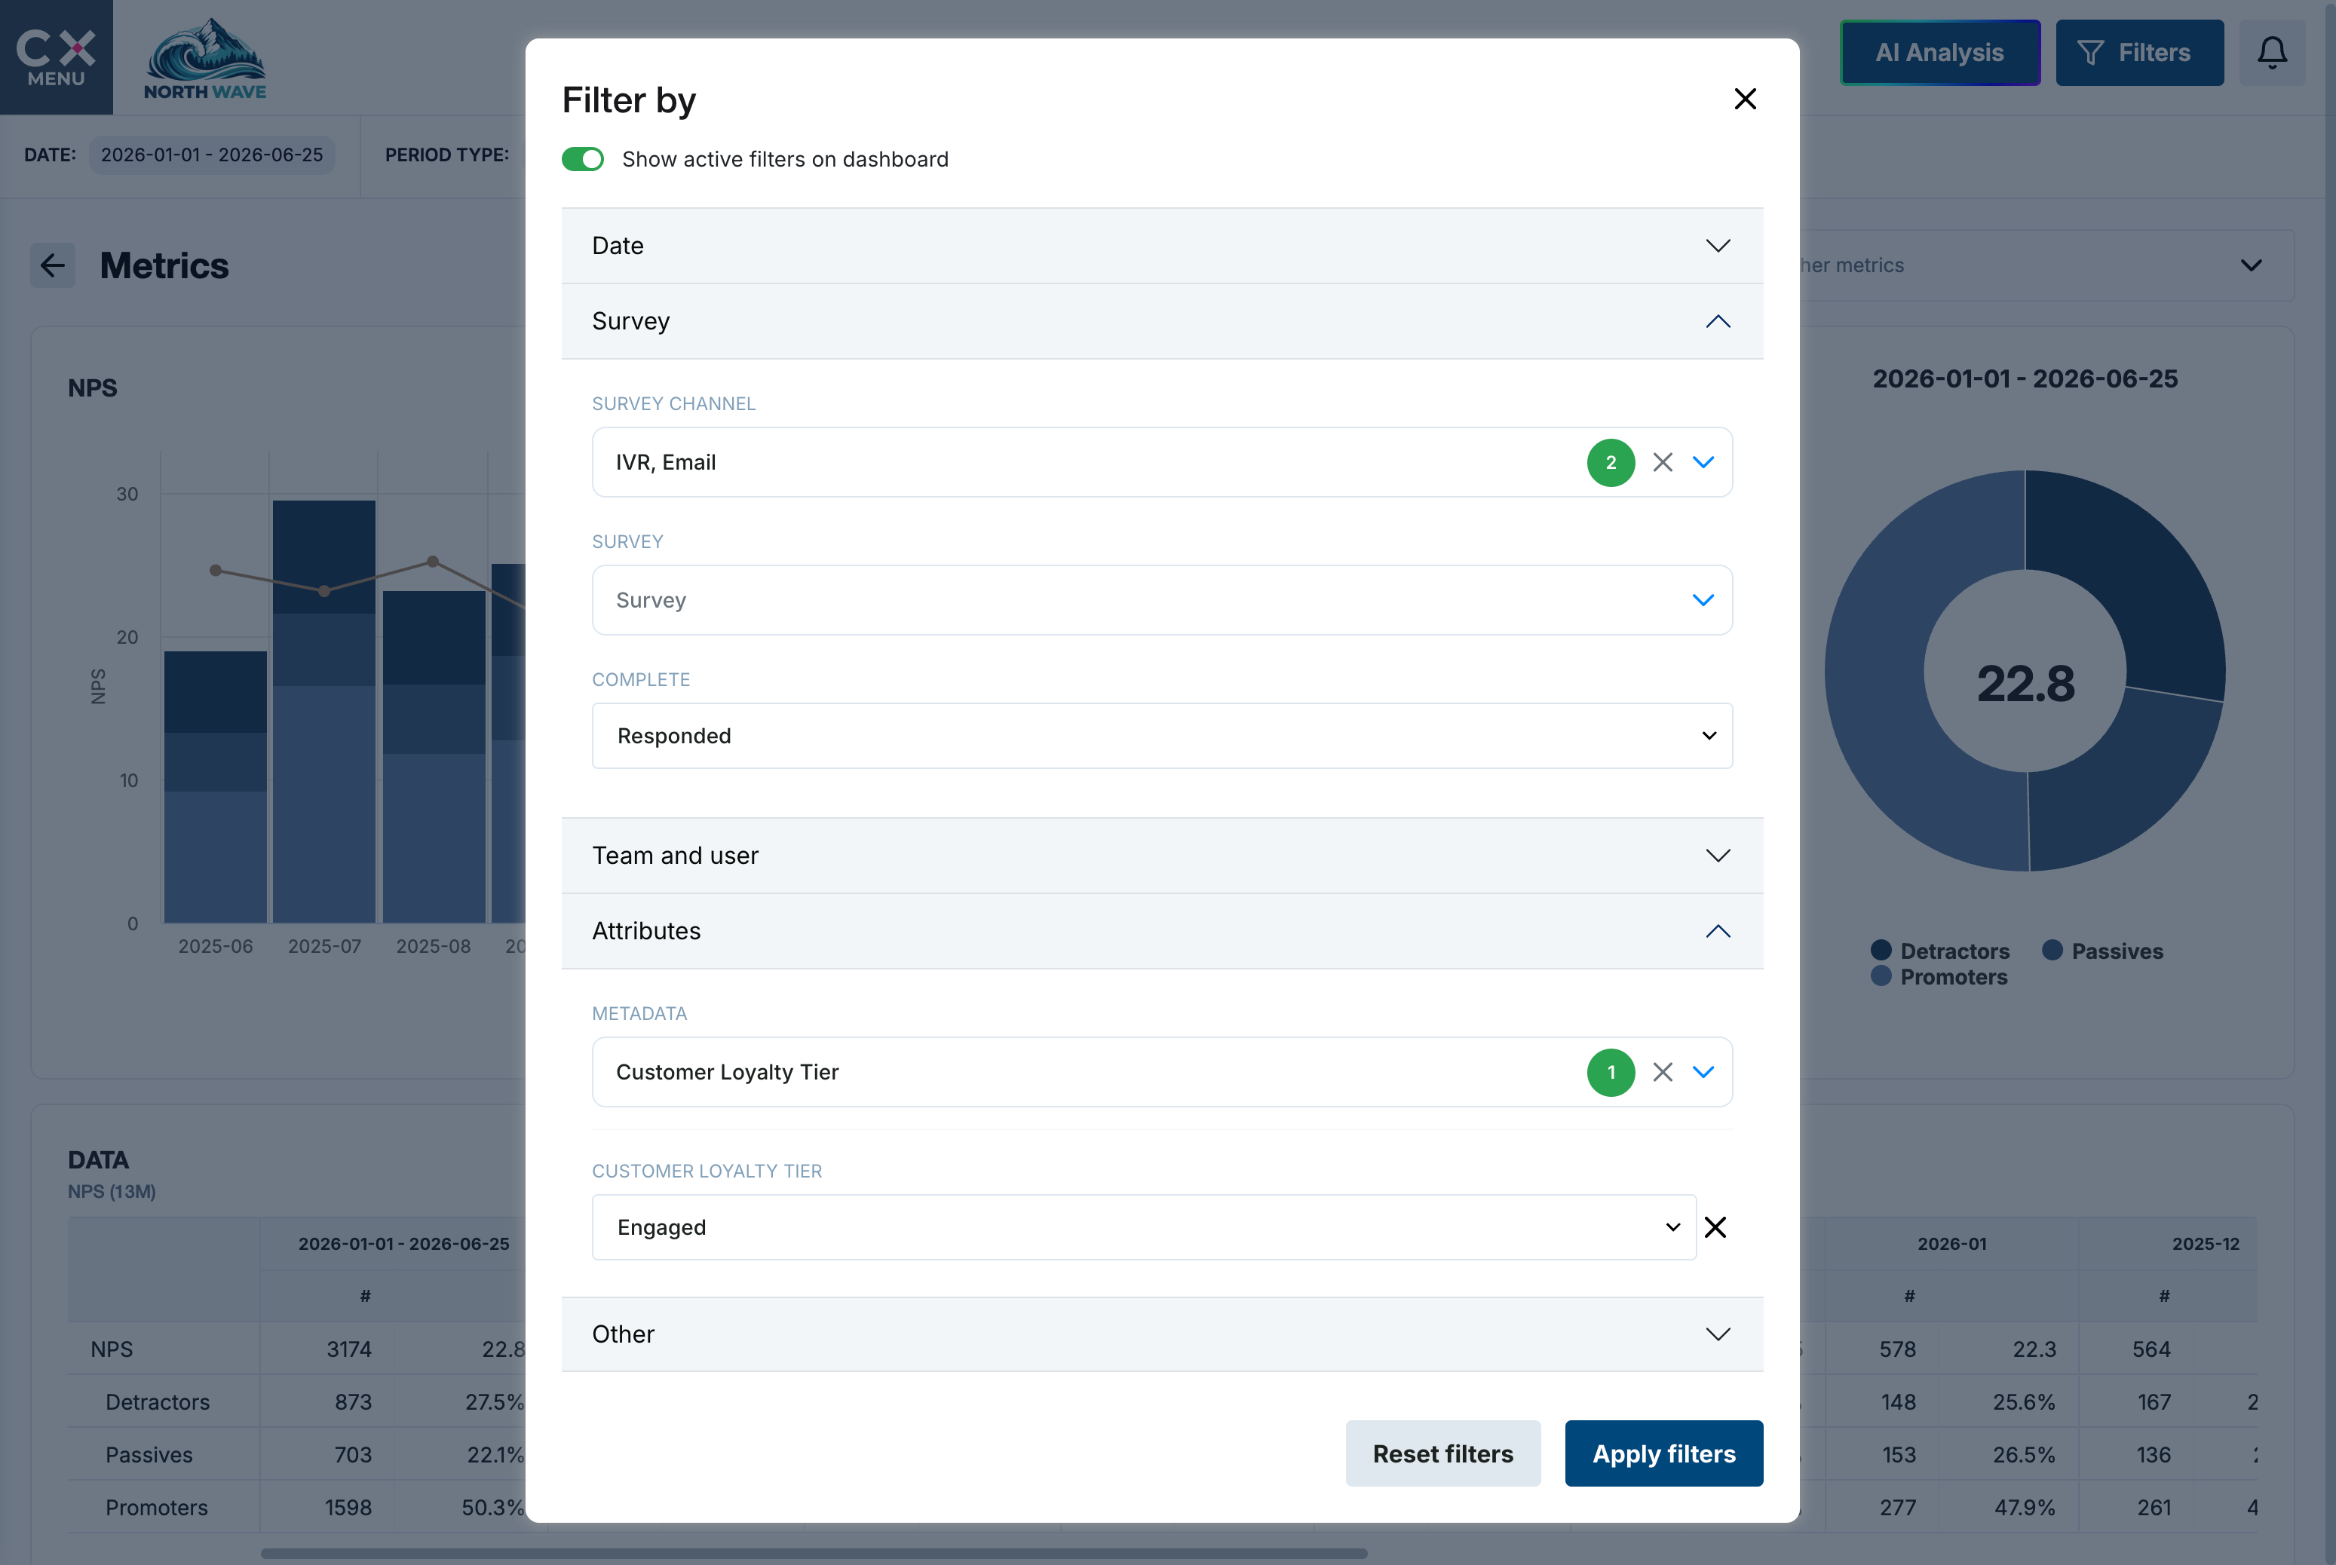The width and height of the screenshot is (2336, 1565).
Task: Click the Promoters row label in data table
Action: point(157,1507)
